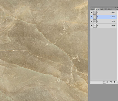Toggle visibility of channel 2
This screenshot has height=101, width=118.
point(92,17)
